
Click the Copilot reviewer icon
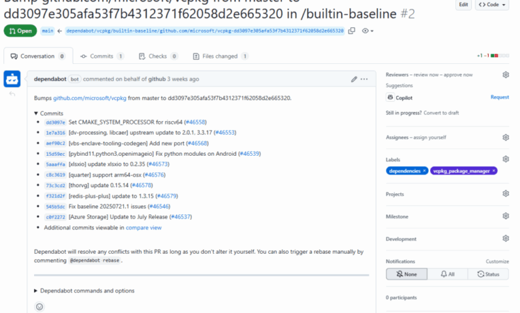(x=390, y=97)
